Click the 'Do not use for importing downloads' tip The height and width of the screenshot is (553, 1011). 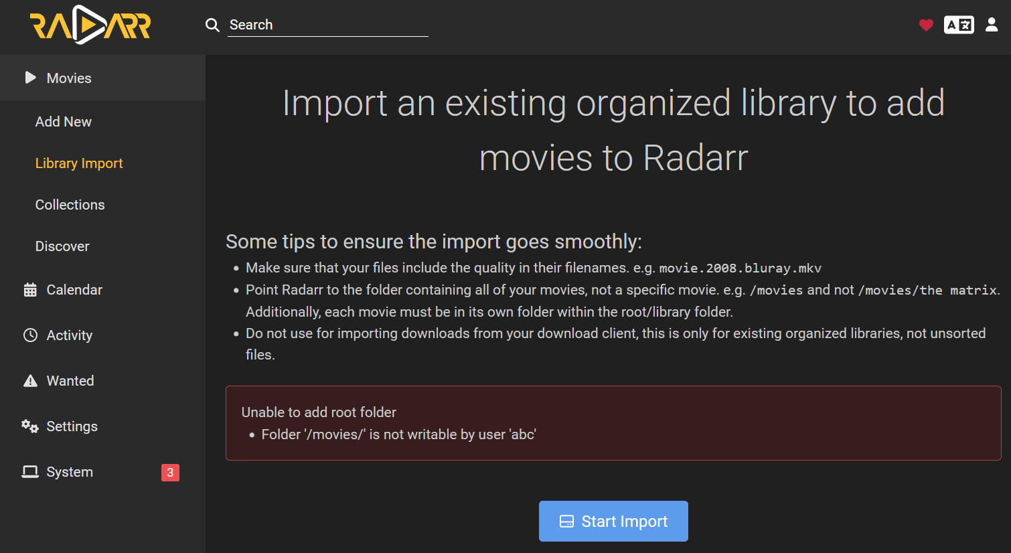point(615,344)
